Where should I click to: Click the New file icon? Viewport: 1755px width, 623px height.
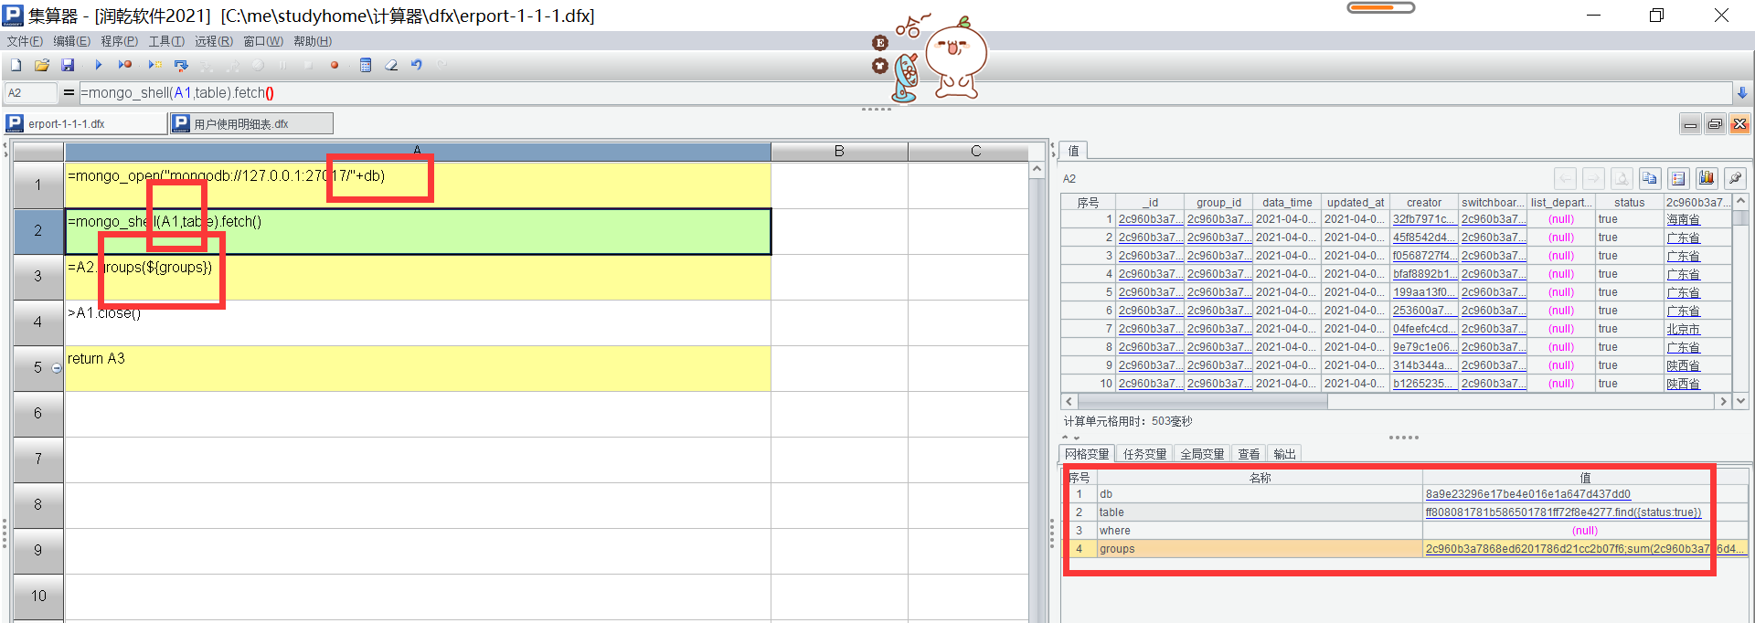[x=16, y=65]
